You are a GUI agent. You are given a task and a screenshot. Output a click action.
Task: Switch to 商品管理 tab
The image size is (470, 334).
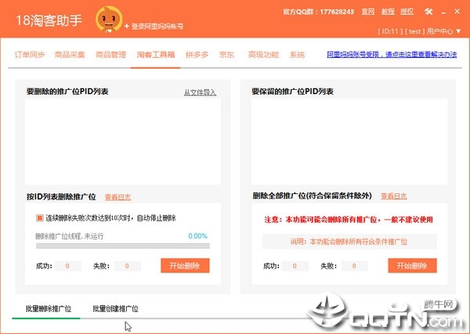[x=111, y=55]
